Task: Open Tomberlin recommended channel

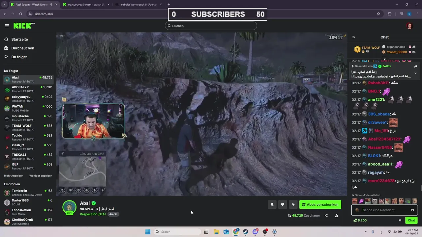Action: click(x=28, y=193)
